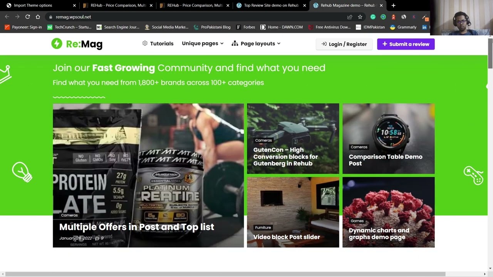Open the Grammarly bookmark in bookmarks bar
The width and height of the screenshot is (493, 277).
tap(403, 27)
